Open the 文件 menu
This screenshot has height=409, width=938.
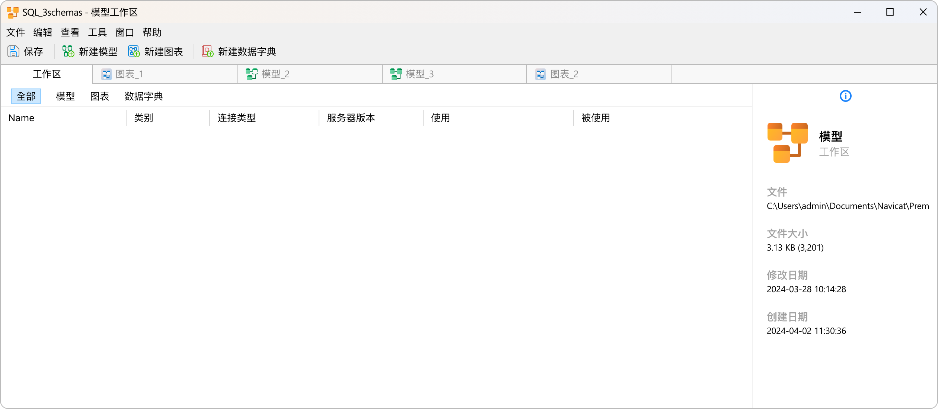point(16,33)
